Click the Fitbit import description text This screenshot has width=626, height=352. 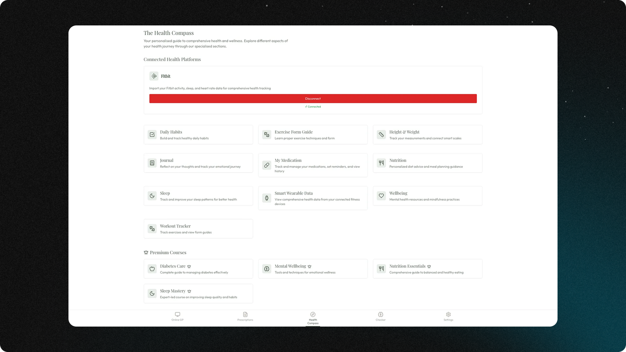210,88
